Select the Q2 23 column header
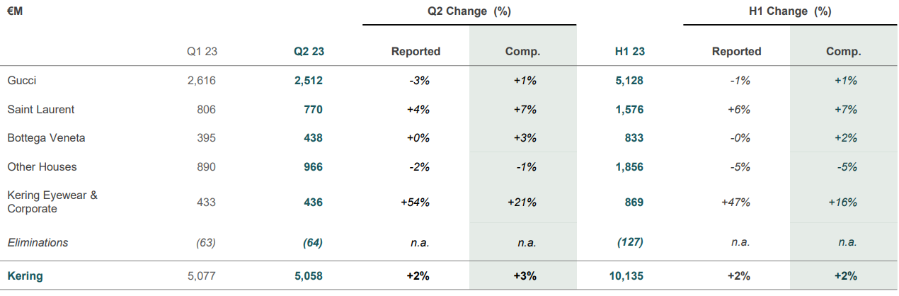The width and height of the screenshot is (899, 296). pyautogui.click(x=309, y=52)
